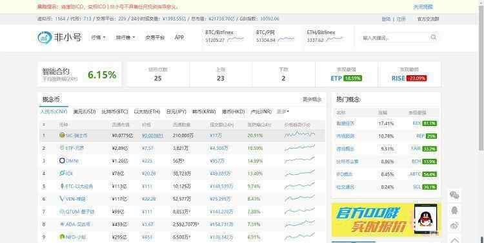Viewport: 484px width, 243px height.
Task: Click the 非小号 site logo
Action: (59, 37)
